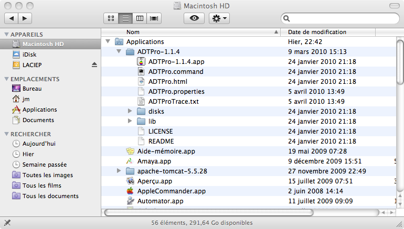Select the Aperçu.app icon
Image resolution: width=404 pixels, height=229 pixels.
(130, 181)
